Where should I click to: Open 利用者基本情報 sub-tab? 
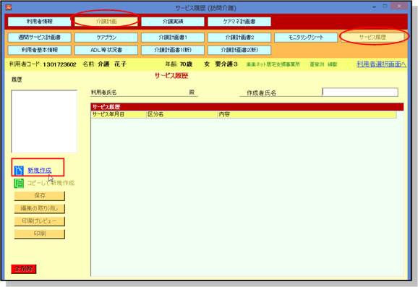pyautogui.click(x=40, y=50)
